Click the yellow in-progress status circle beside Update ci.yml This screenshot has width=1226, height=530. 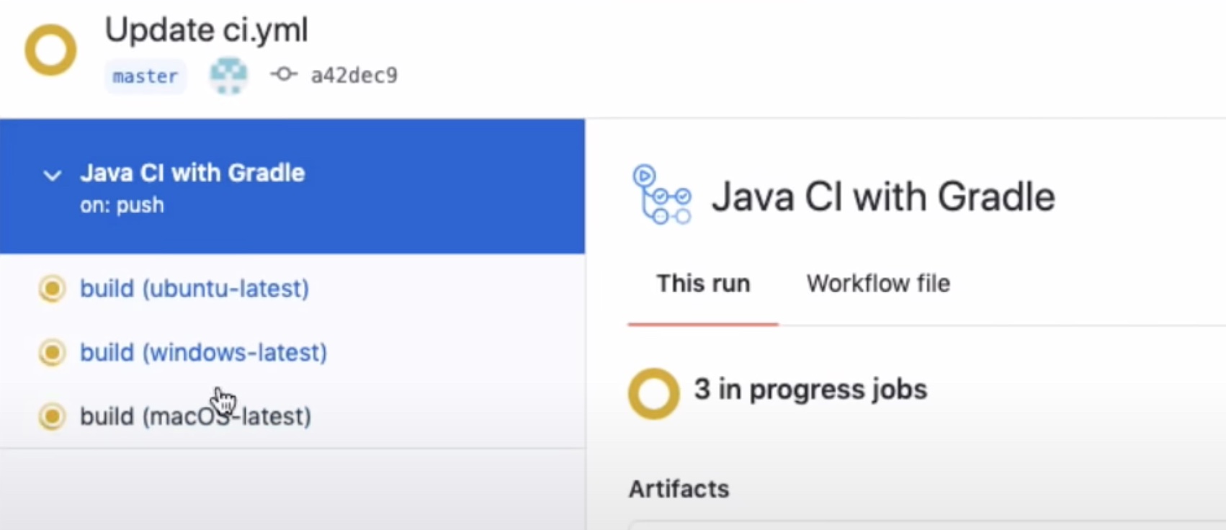[50, 50]
